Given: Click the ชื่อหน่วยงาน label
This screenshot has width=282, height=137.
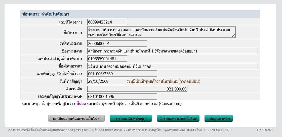Looking at the screenshot, I should [72, 51].
